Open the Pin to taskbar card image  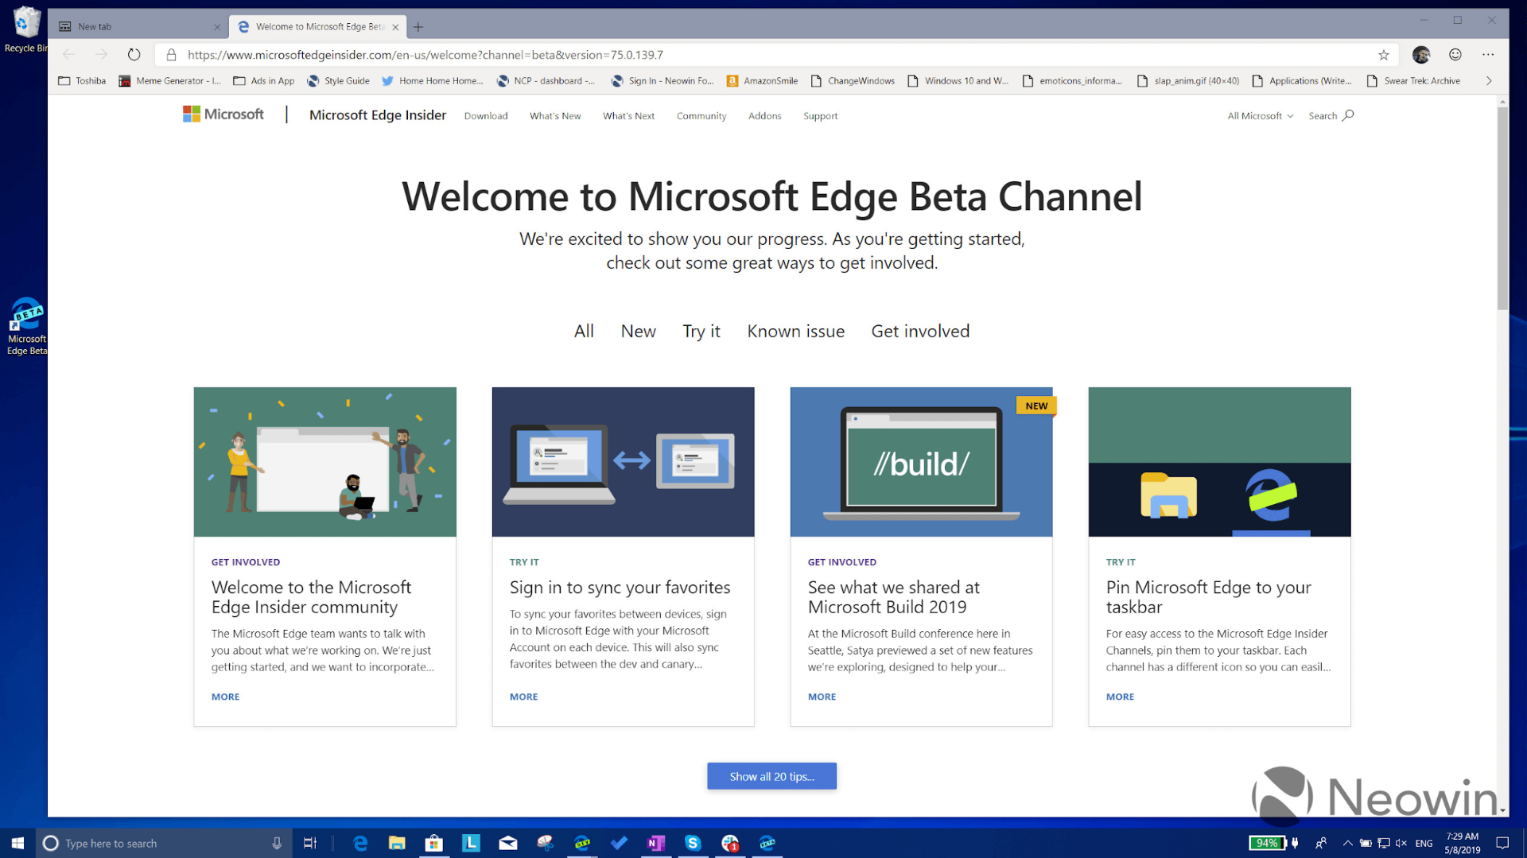[x=1219, y=462]
